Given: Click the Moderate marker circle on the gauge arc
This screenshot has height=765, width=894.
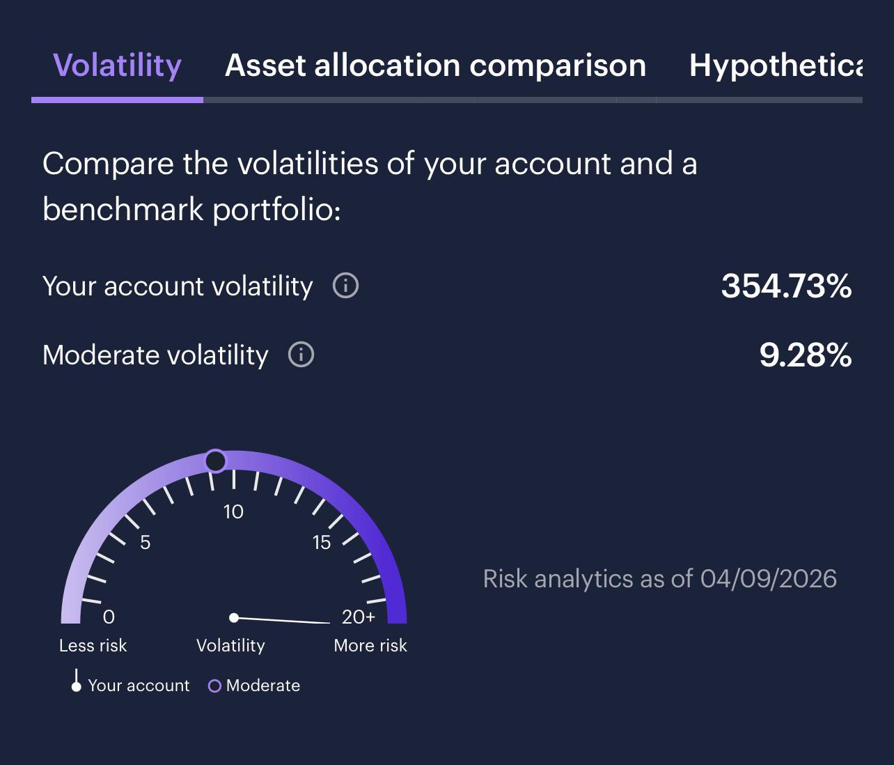Looking at the screenshot, I should [x=216, y=461].
